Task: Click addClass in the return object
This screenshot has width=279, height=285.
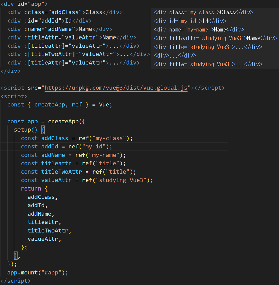Action: (41, 197)
